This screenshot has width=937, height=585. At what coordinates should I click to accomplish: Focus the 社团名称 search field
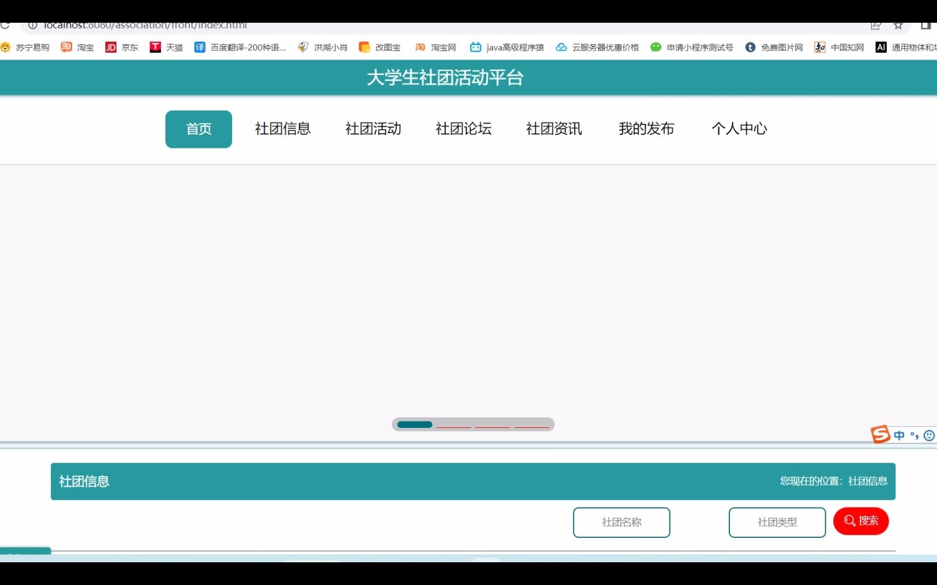coord(621,522)
